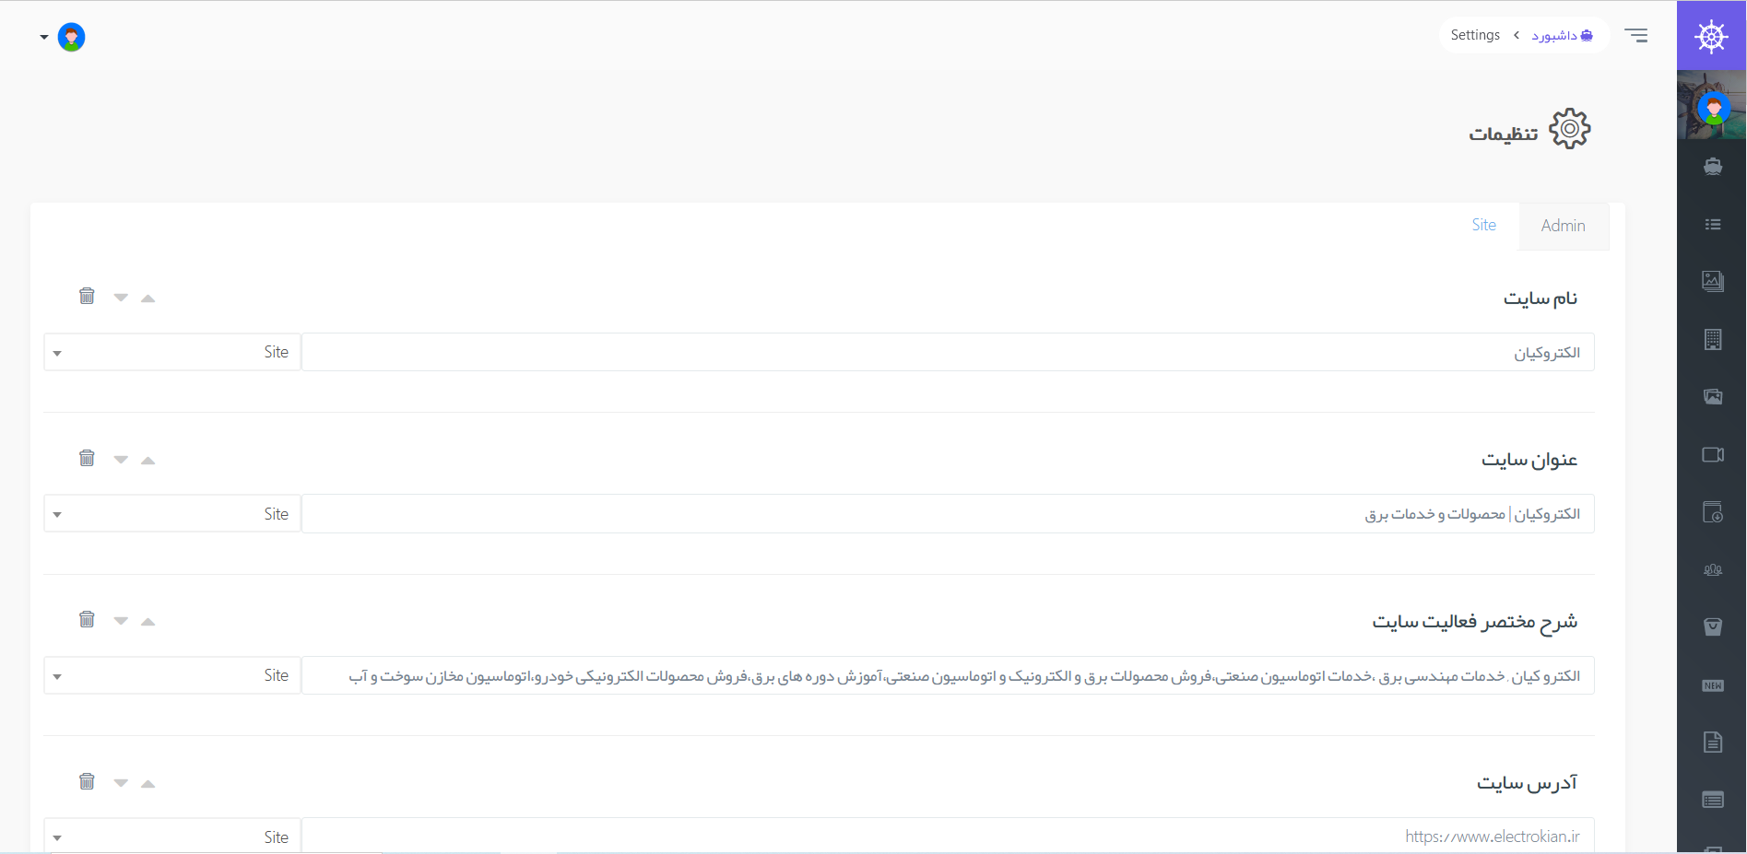Image resolution: width=1747 pixels, height=854 pixels.
Task: Toggle the hamburger menu icon
Action: (x=1636, y=35)
